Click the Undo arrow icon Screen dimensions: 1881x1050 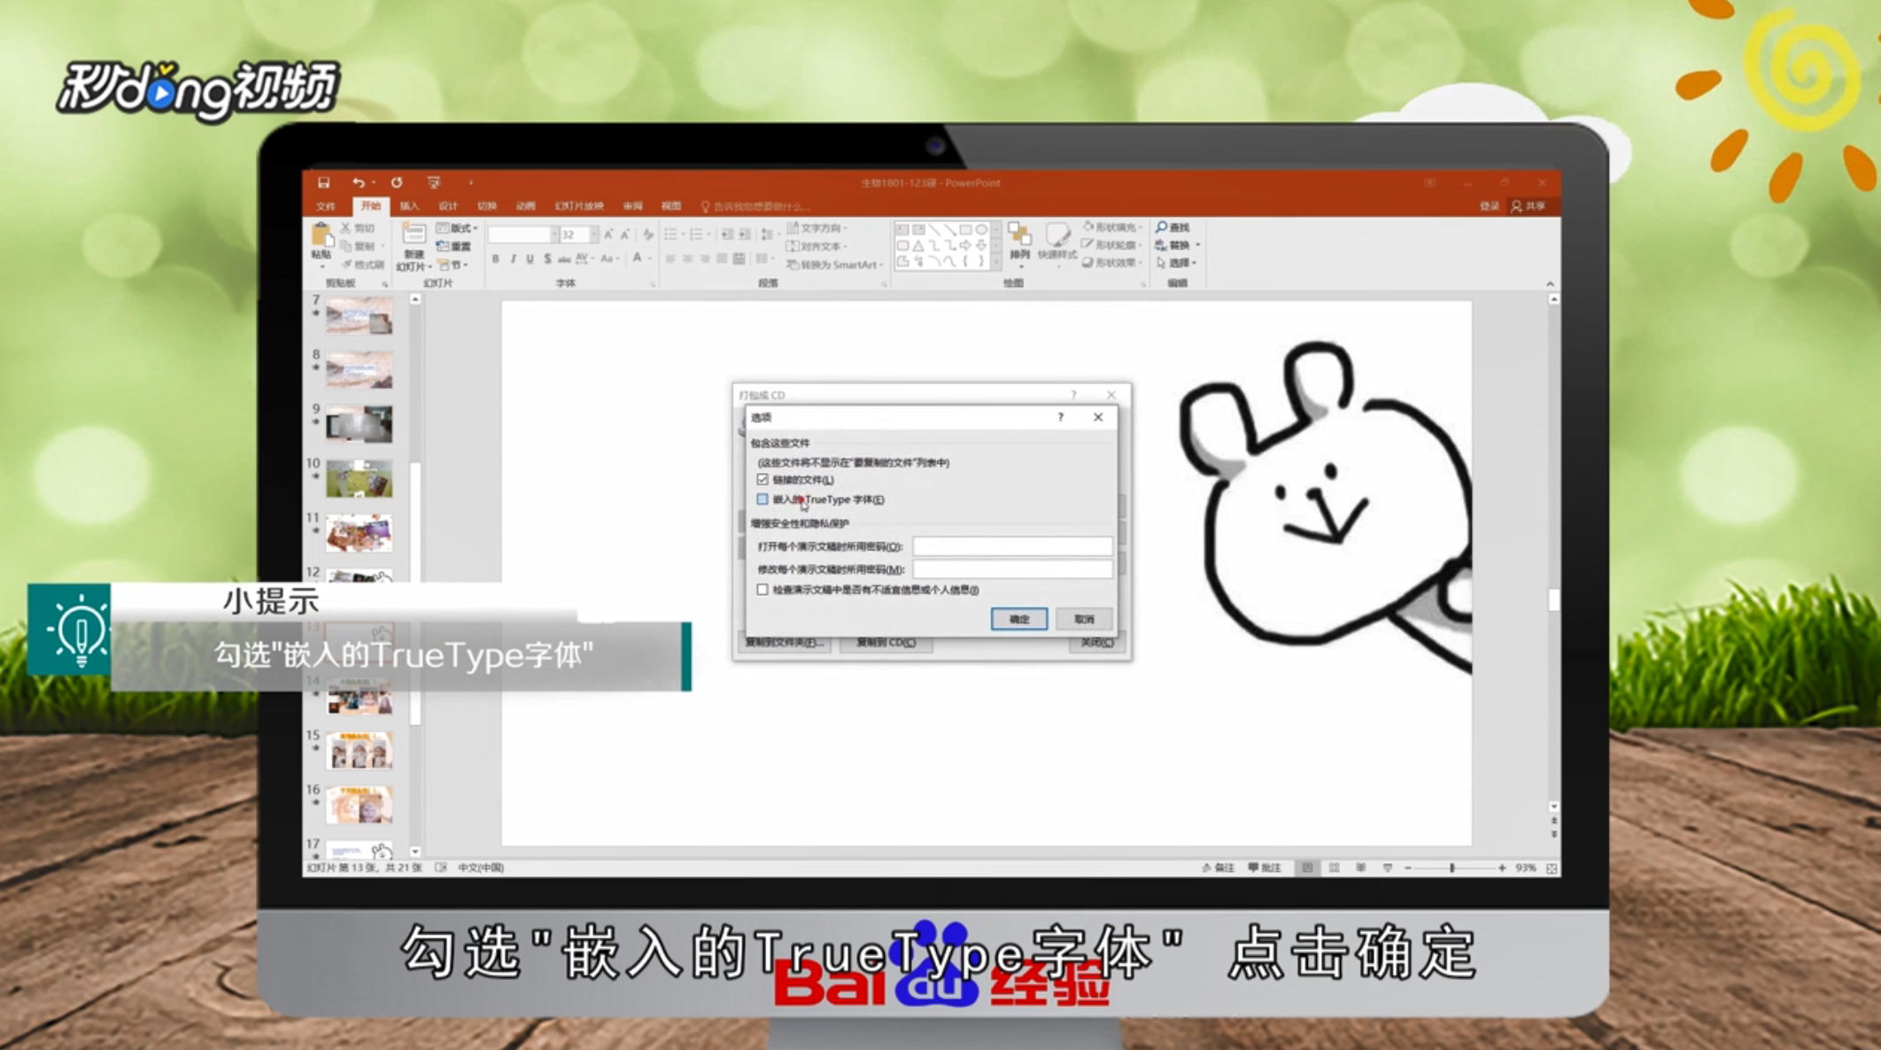(358, 182)
